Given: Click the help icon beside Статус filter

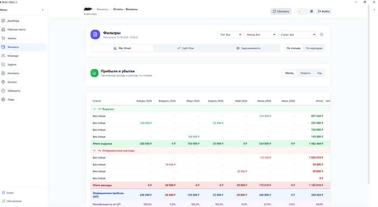Looking at the screenshot, I should click(321, 35).
